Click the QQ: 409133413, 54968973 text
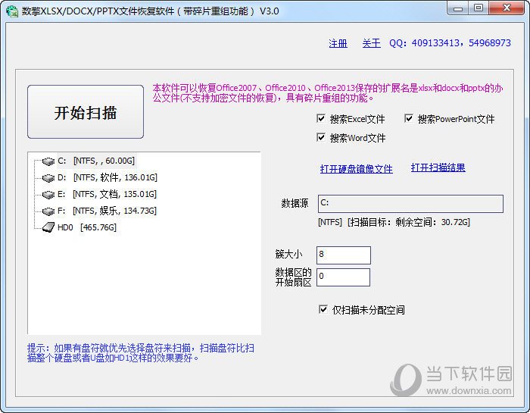 click(x=450, y=43)
